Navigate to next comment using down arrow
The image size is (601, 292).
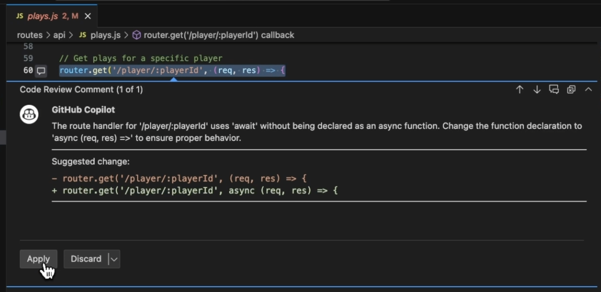click(x=537, y=89)
